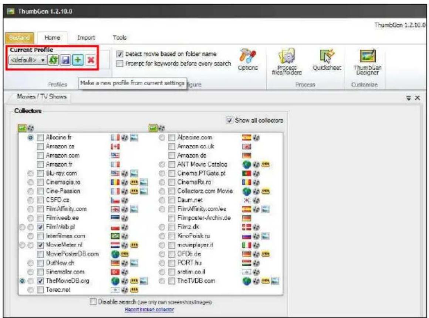Click the refresh profile icon
Screen dimensions: 429x318
coord(53,60)
